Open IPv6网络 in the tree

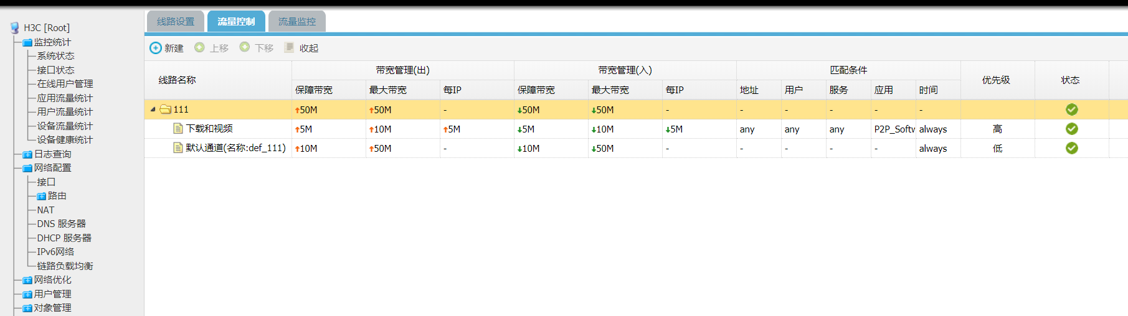55,252
